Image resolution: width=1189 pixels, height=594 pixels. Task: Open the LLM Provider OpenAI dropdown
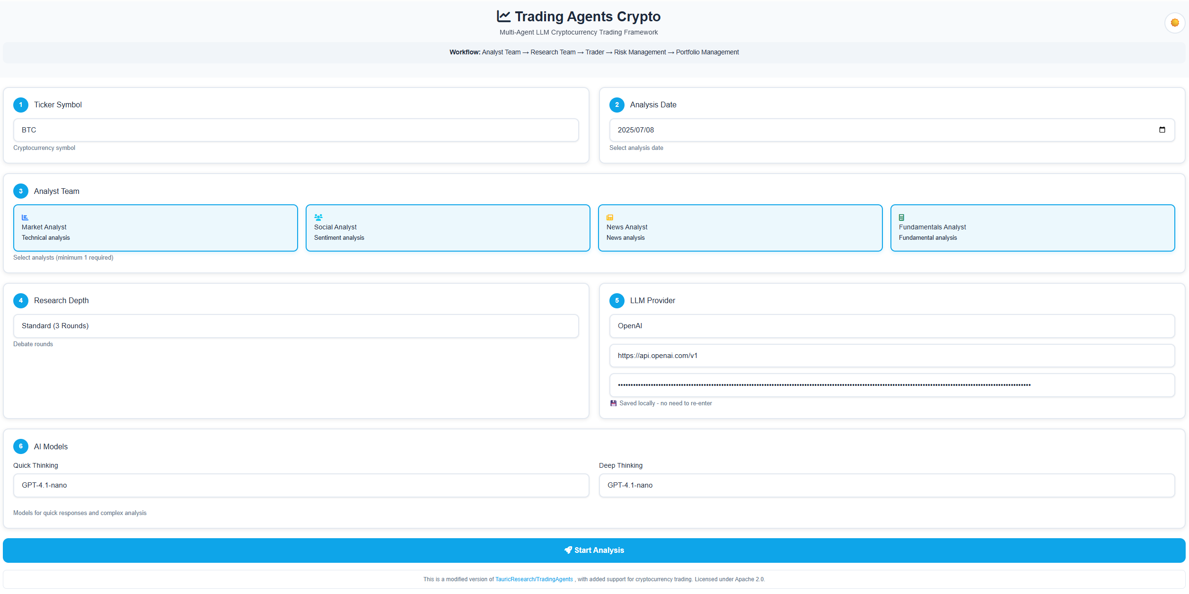pyautogui.click(x=892, y=326)
